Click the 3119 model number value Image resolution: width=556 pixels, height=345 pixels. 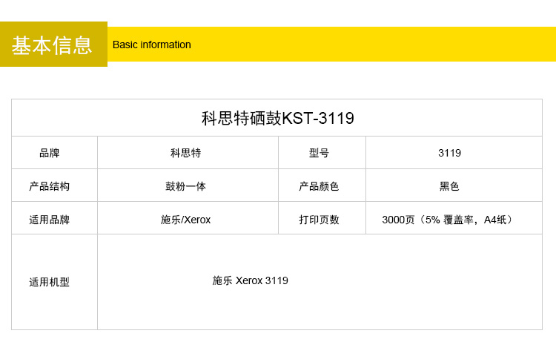[x=449, y=154]
